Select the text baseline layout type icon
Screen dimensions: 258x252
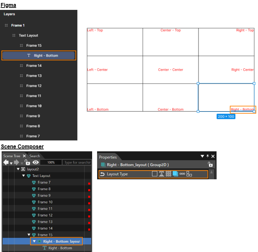pyautogui.click(x=161, y=174)
